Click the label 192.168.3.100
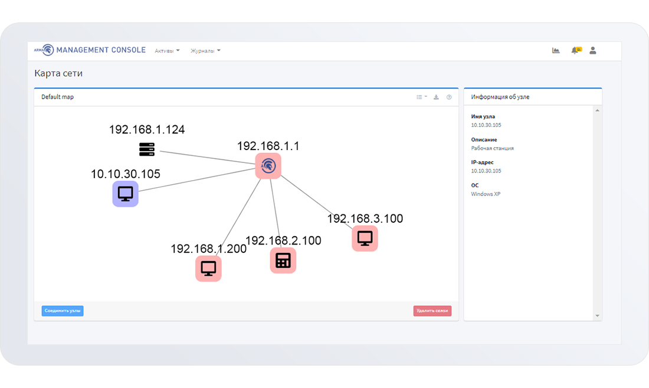Screen dimensions: 649x388 [365, 219]
